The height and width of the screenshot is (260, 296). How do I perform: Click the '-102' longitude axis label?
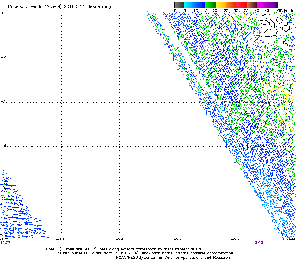(61, 239)
